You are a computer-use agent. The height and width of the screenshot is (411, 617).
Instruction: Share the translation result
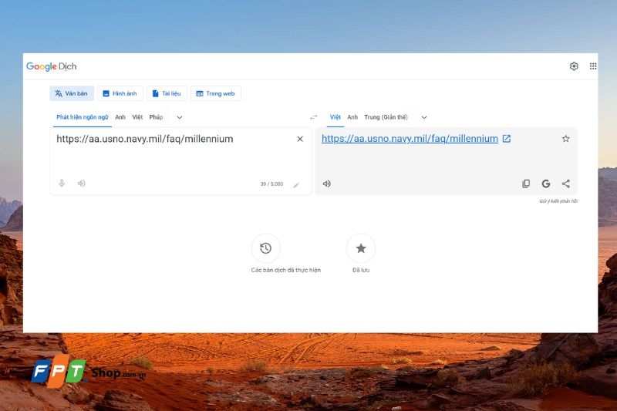pyautogui.click(x=566, y=184)
